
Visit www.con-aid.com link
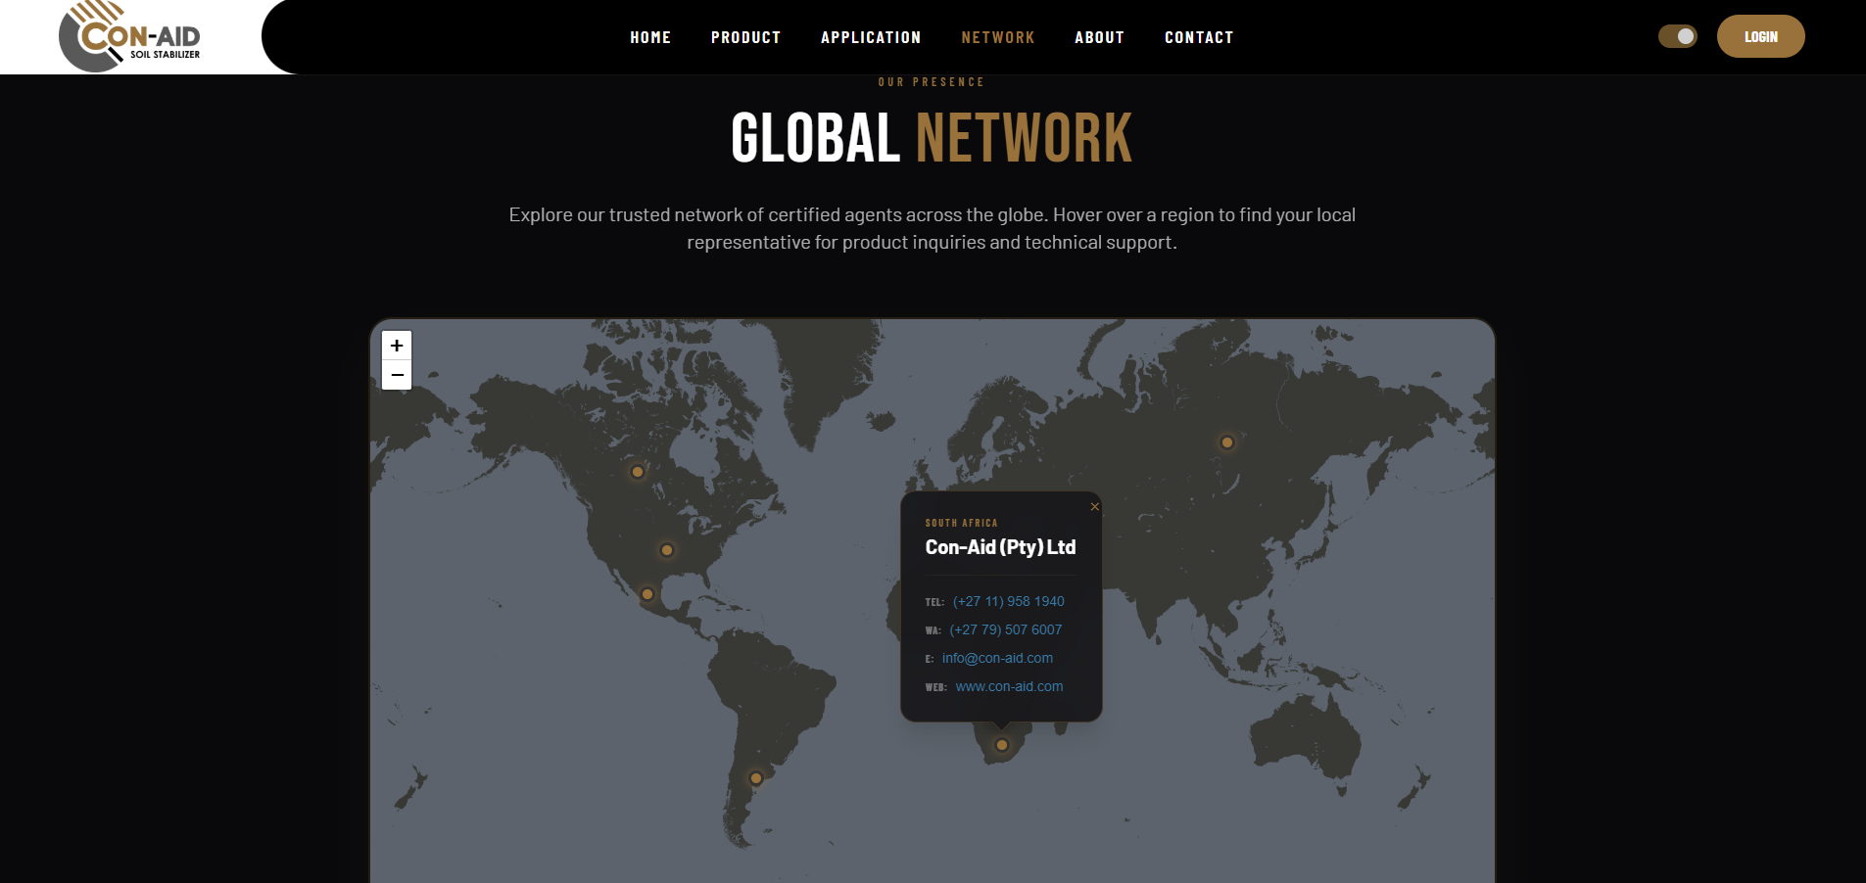(1009, 686)
